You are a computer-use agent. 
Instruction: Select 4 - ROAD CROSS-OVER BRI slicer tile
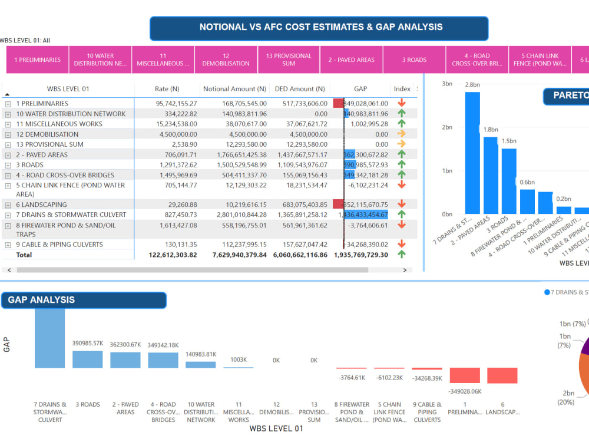point(477,60)
